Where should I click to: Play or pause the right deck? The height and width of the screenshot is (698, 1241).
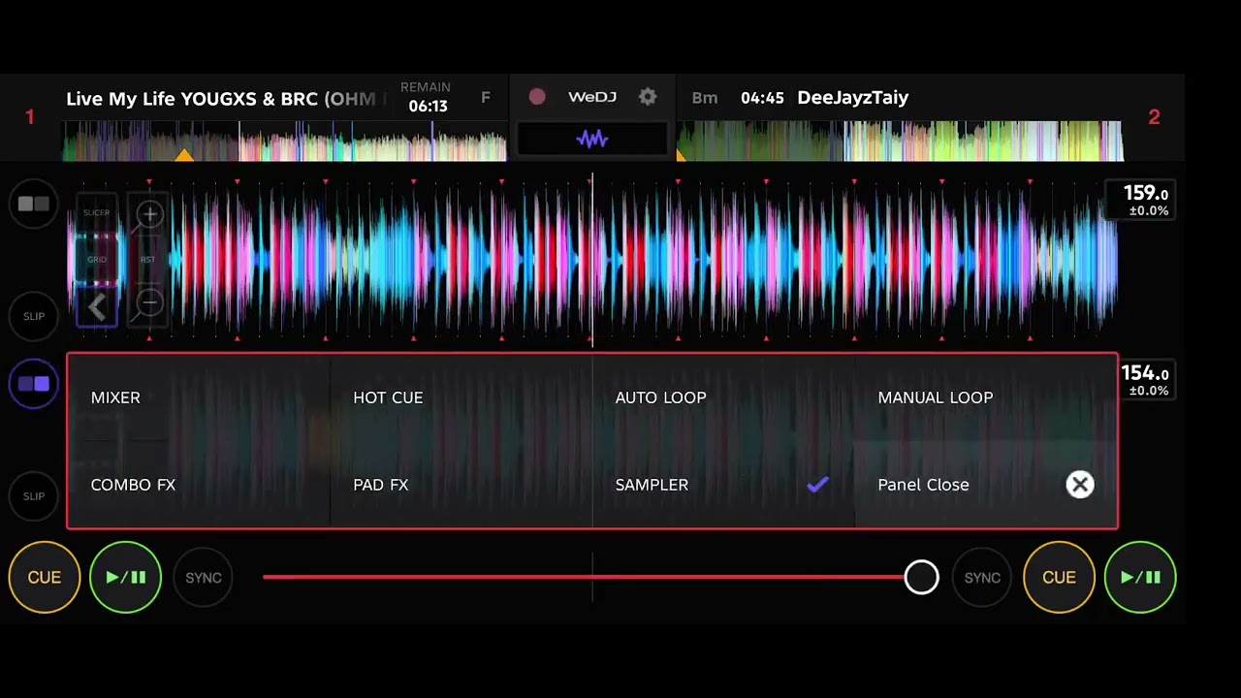1140,578
